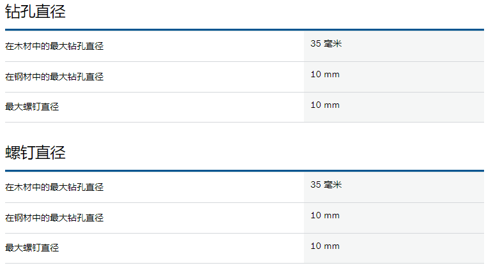Click number 10 in 钢材 row under 钻孔直径

pos(315,75)
